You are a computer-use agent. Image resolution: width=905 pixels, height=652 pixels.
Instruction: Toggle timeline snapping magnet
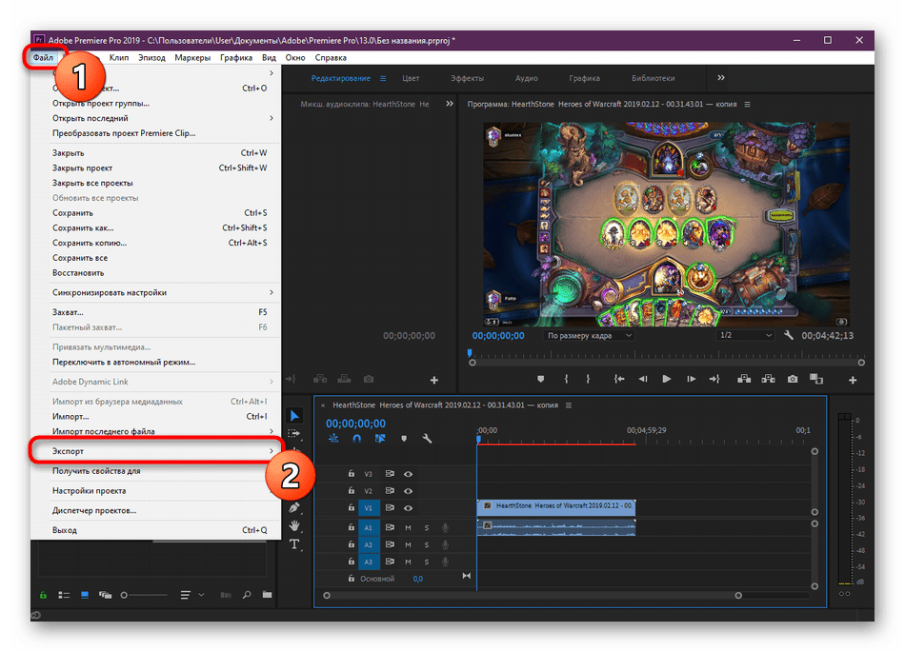(x=356, y=439)
